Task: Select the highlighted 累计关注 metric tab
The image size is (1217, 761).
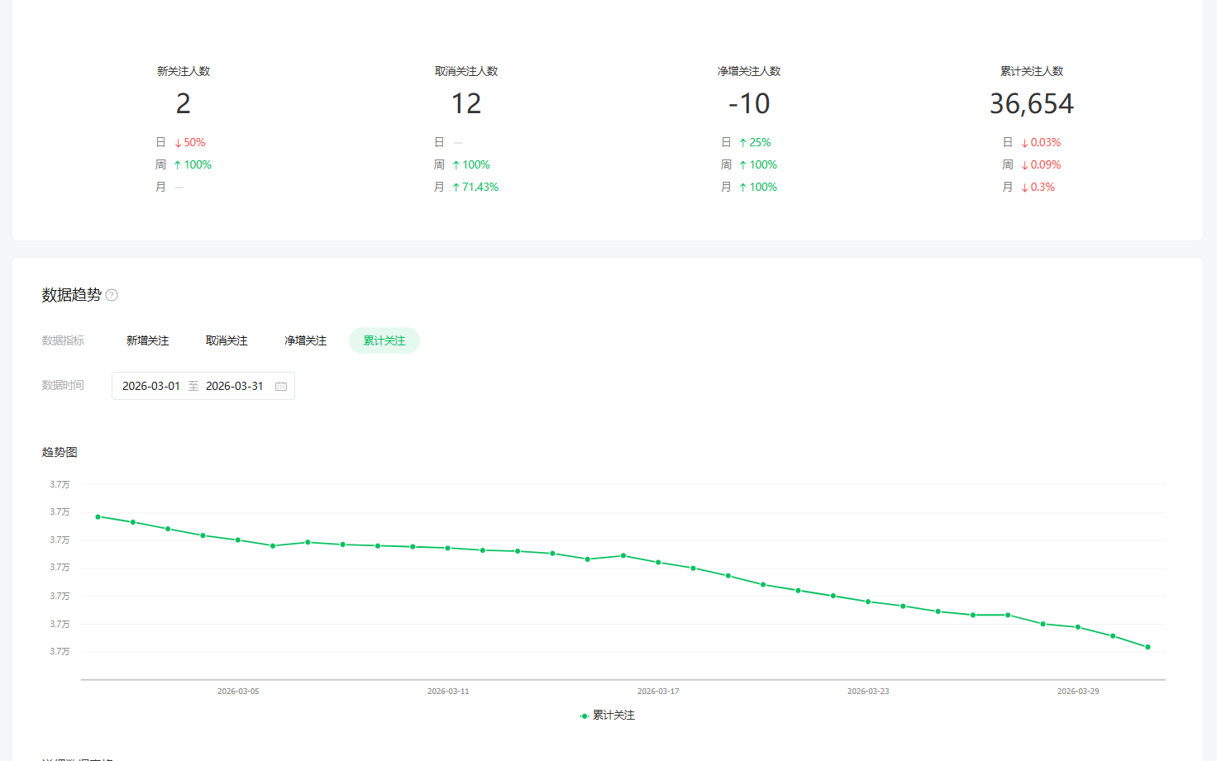Action: click(x=384, y=340)
